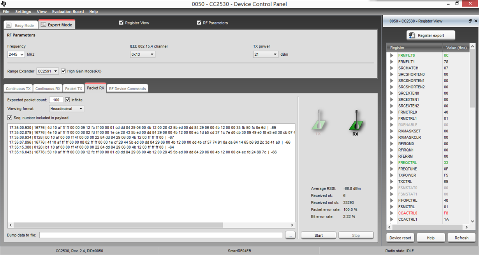Image resolution: width=479 pixels, height=255 pixels.
Task: Uncheck High Gain Mode(RX)
Action: pyautogui.click(x=63, y=71)
